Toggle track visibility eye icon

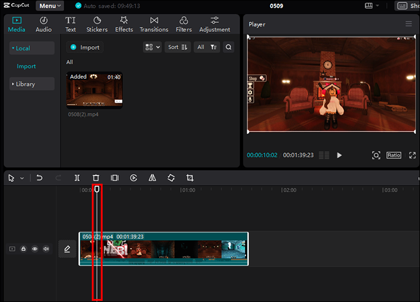click(x=35, y=249)
